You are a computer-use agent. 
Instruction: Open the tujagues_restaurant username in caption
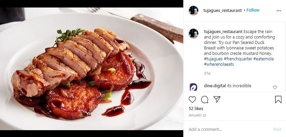coord(223,31)
